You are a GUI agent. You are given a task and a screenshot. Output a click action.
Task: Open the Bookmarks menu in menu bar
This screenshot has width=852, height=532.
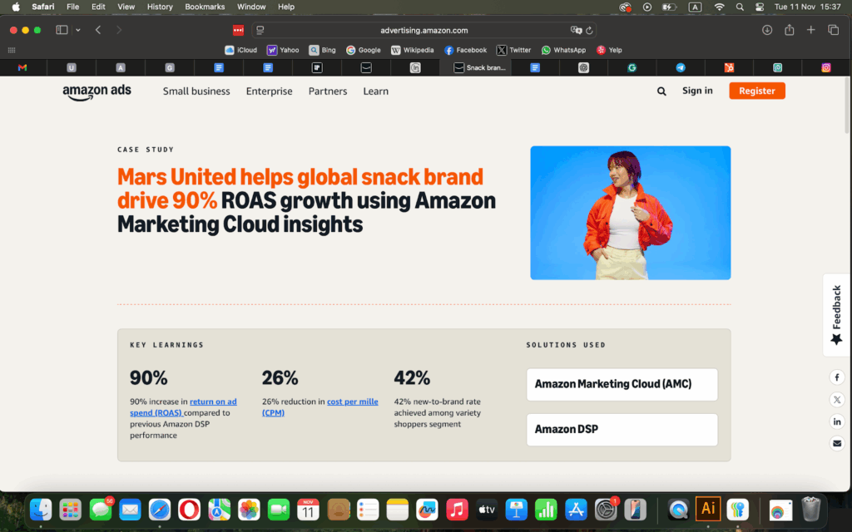(x=204, y=7)
